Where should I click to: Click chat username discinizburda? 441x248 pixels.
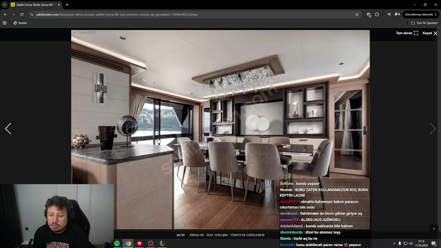(x=291, y=232)
